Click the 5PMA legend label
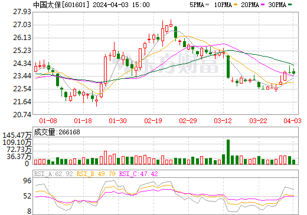The width and height of the screenshot is (307, 215). pos(197,5)
